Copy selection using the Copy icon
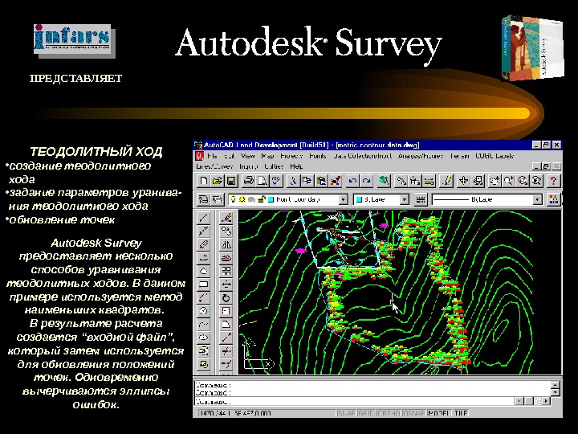Image resolution: width=578 pixels, height=434 pixels. 307,181
